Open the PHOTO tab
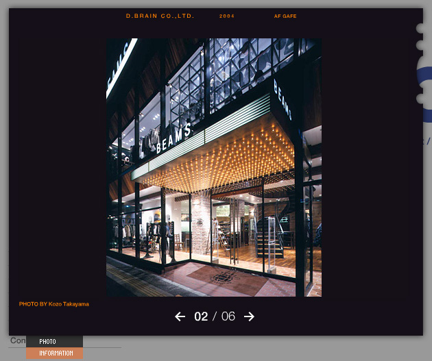Image resolution: width=432 pixels, height=361 pixels. [55, 341]
